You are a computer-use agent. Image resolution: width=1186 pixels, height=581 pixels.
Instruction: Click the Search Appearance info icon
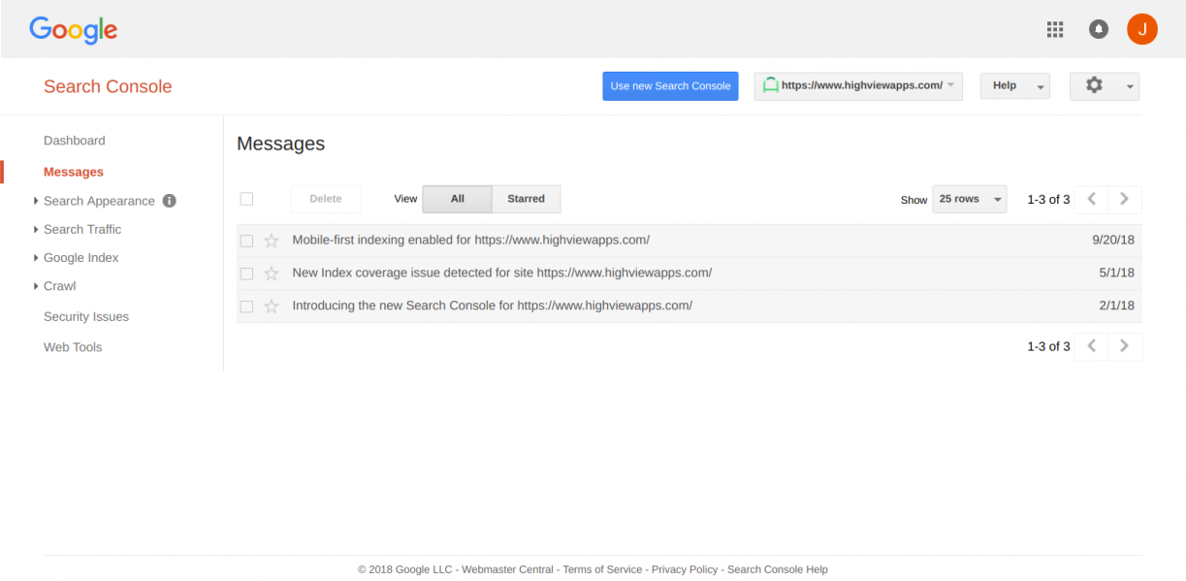click(x=169, y=201)
